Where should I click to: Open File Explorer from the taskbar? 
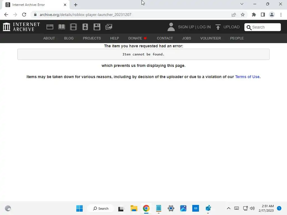134,208
